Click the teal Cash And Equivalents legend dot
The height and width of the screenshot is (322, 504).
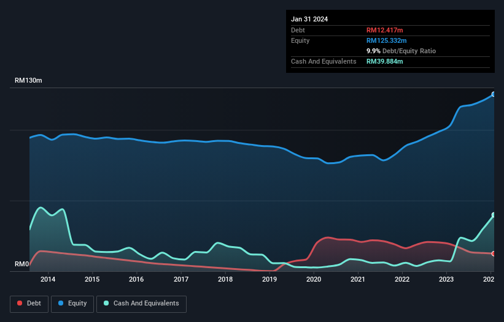[106, 303]
